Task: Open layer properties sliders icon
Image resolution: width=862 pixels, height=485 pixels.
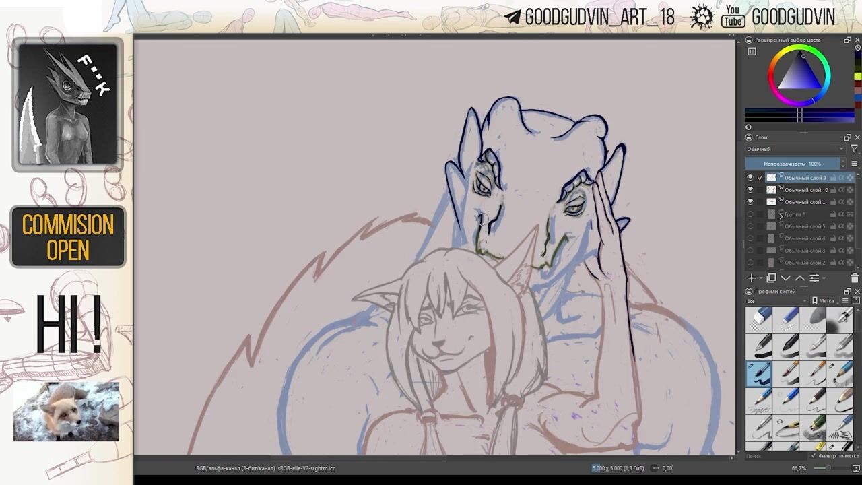Action: 814,278
